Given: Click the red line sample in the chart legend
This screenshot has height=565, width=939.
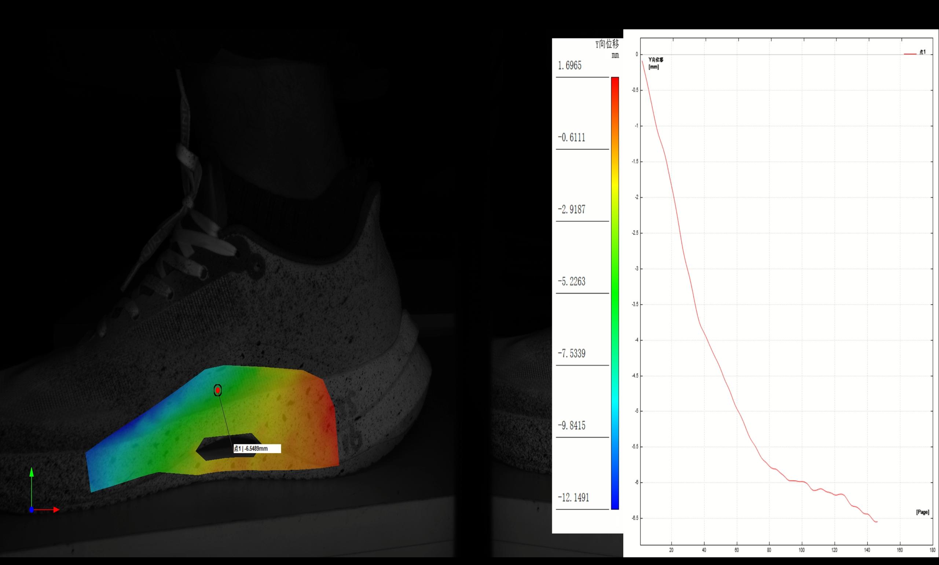Looking at the screenshot, I should pyautogui.click(x=910, y=54).
